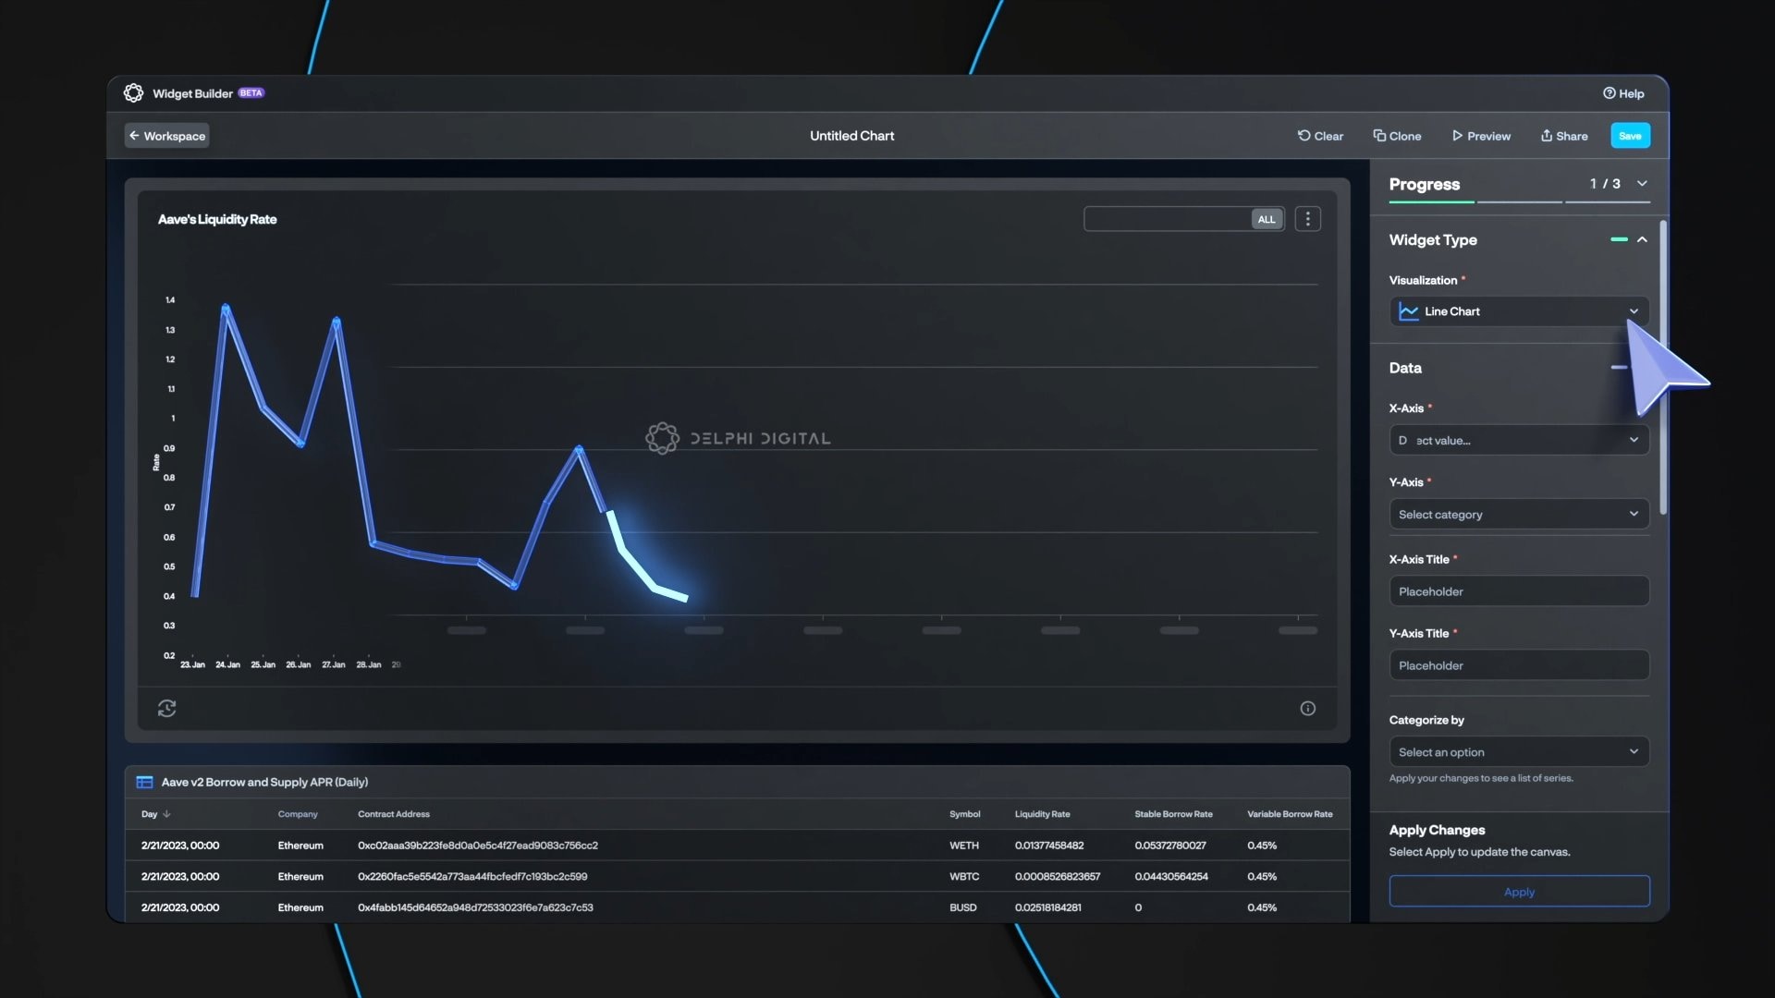The height and width of the screenshot is (998, 1775).
Task: Collapse the Widget Type section
Action: pyautogui.click(x=1642, y=239)
